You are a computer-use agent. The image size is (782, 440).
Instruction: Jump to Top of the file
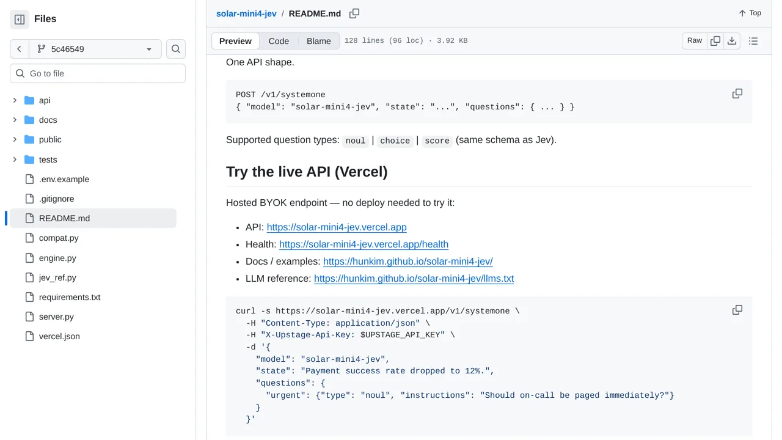tap(750, 13)
